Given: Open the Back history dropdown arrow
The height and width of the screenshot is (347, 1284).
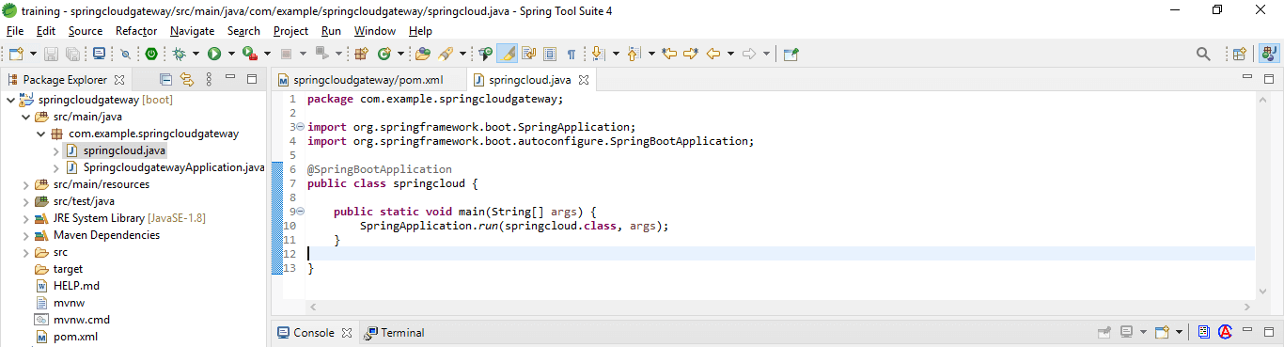Looking at the screenshot, I should pyautogui.click(x=730, y=54).
